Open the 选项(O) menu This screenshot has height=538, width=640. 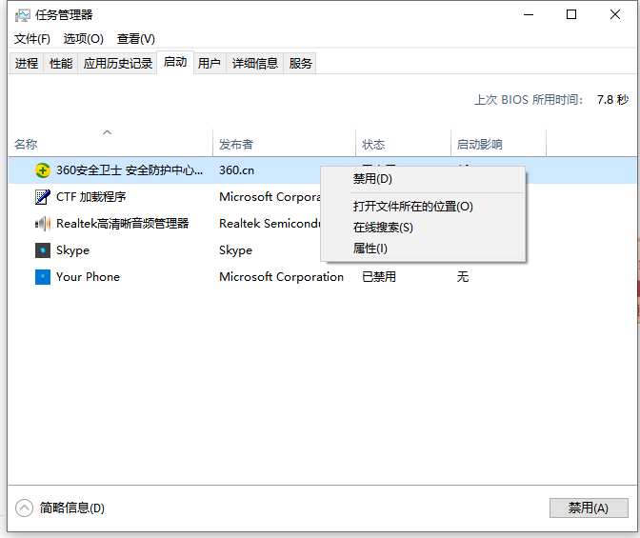pyautogui.click(x=83, y=39)
